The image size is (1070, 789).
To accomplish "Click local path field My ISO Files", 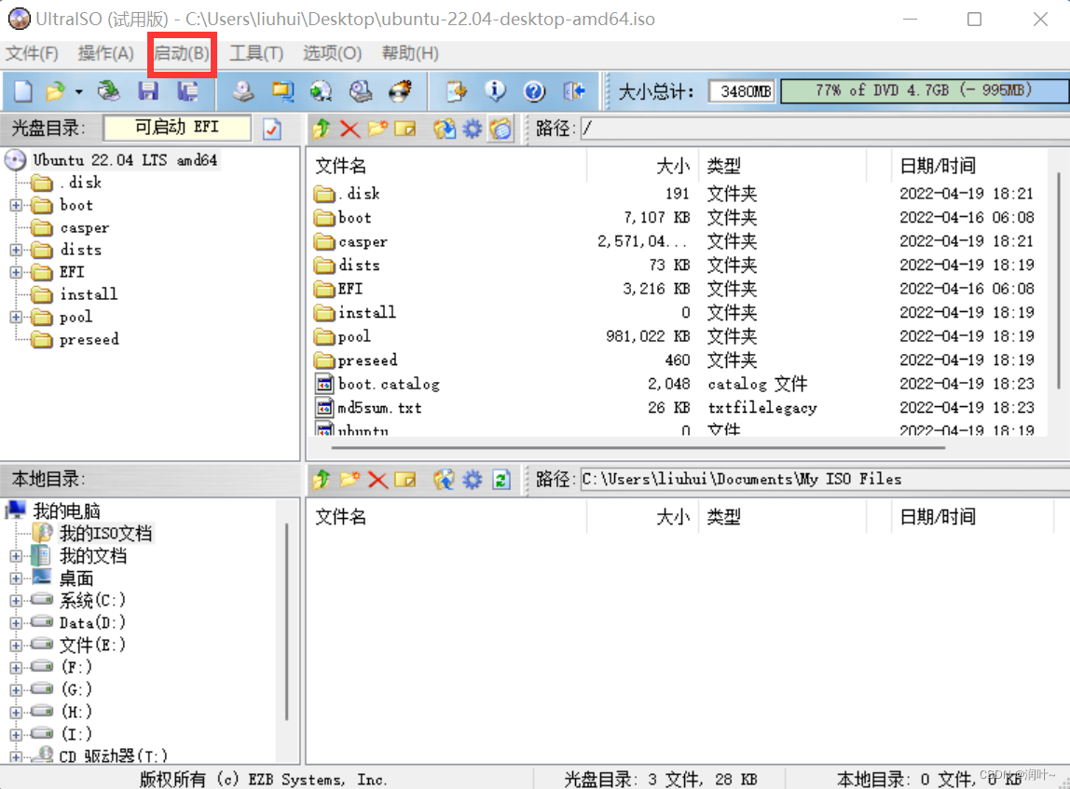I will click(x=825, y=480).
